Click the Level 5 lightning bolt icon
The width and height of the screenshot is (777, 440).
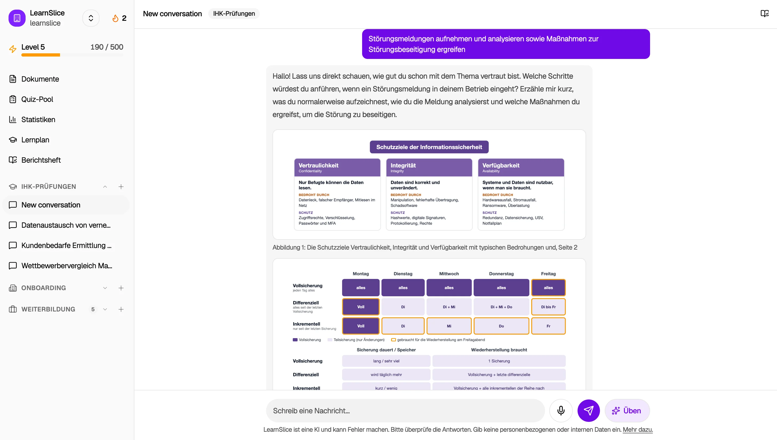pyautogui.click(x=13, y=49)
